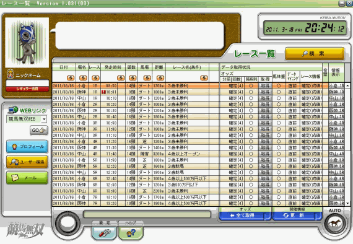Show info via 阪神 1R display button

[336, 92]
